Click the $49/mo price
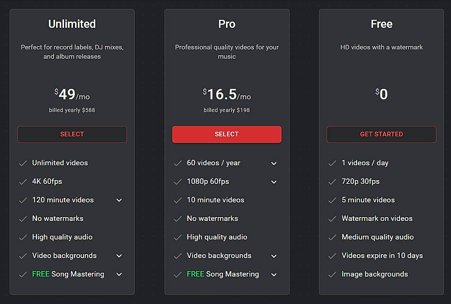The width and height of the screenshot is (451, 304). coord(72,94)
